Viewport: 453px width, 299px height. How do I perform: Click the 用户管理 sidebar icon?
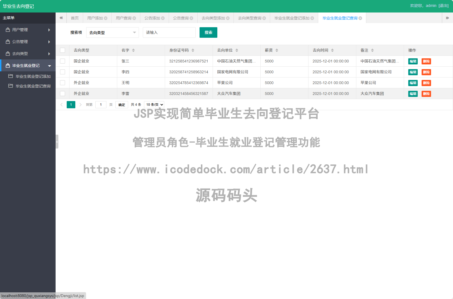[8, 30]
